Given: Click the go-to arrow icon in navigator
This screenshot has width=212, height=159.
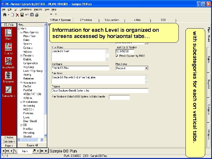Looking at the screenshot, I should [x=34, y=151].
